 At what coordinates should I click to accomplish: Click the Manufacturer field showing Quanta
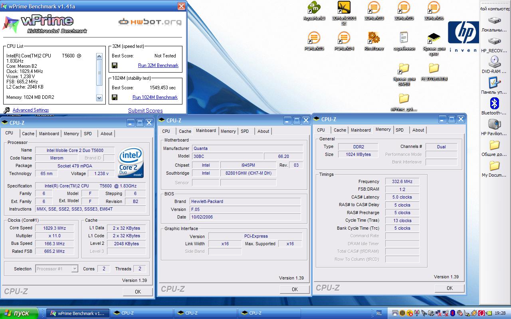pyautogui.click(x=248, y=148)
